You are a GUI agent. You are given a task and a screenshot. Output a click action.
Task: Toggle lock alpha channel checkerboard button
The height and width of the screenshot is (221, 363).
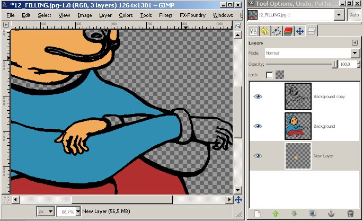[280, 75]
